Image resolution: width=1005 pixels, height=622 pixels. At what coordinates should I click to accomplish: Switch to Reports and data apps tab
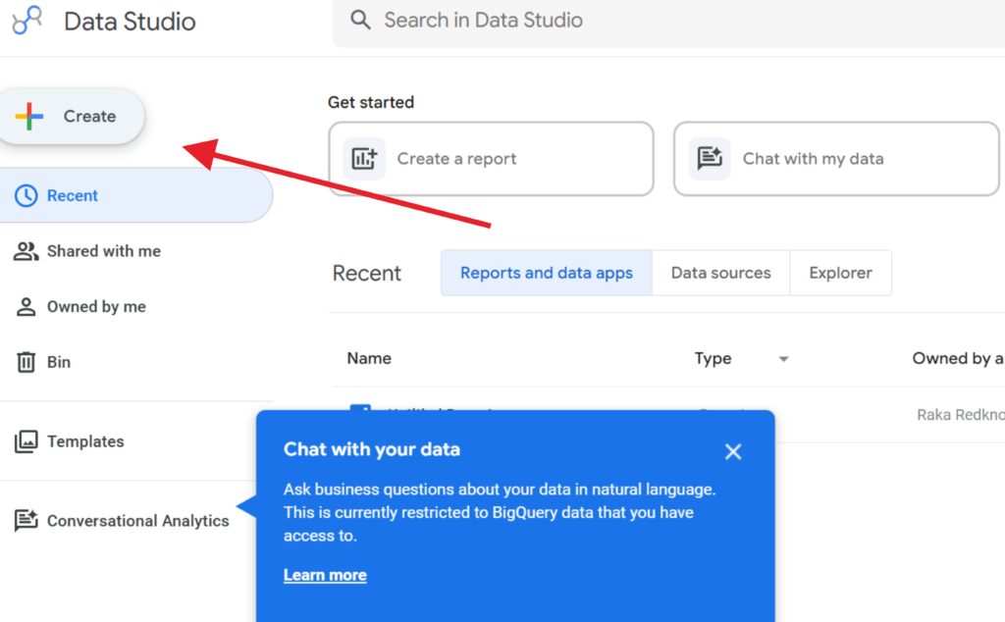pyautogui.click(x=547, y=273)
